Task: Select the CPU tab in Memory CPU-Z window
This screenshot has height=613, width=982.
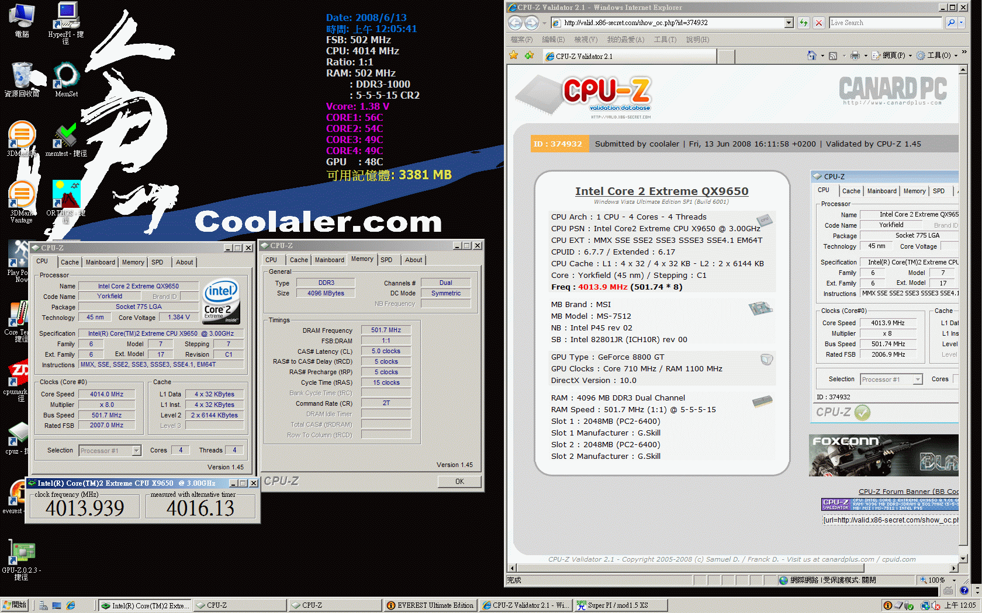Action: pos(271,260)
